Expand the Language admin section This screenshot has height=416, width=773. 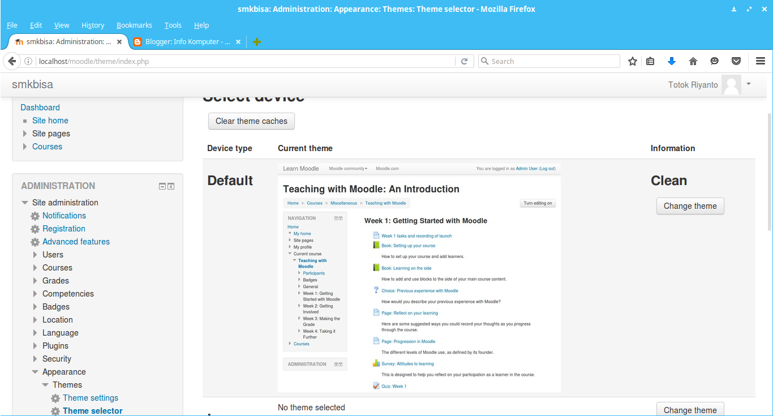[35, 333]
